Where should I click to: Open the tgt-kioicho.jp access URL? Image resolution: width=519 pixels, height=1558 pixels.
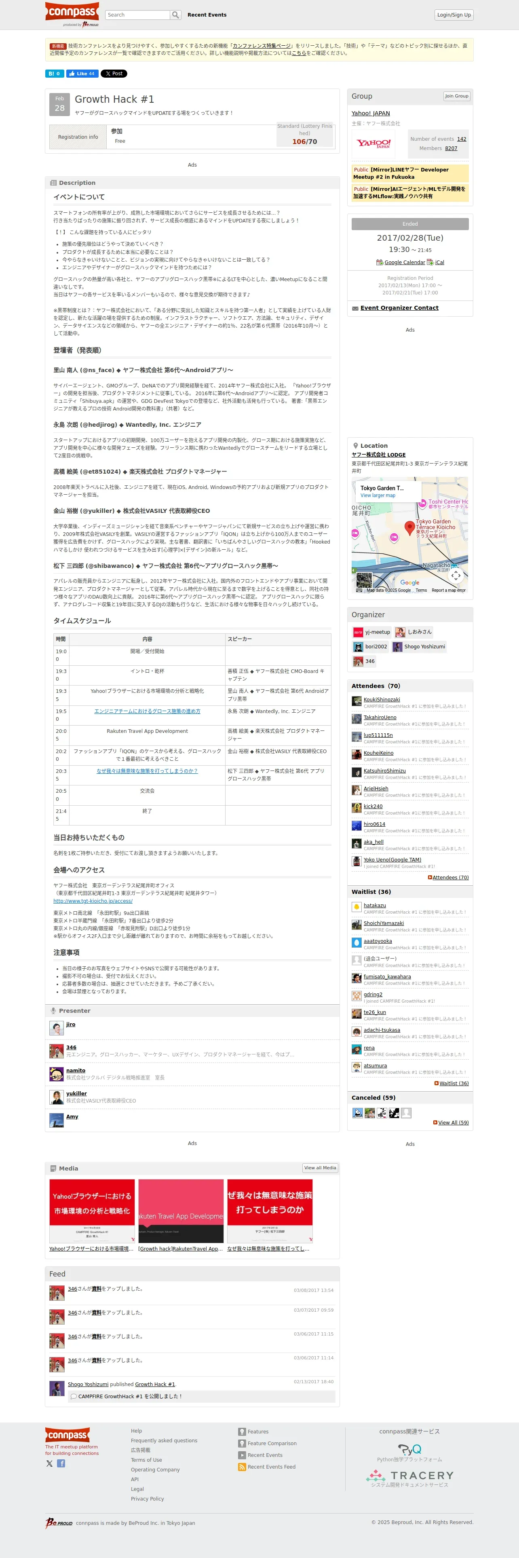coord(93,901)
